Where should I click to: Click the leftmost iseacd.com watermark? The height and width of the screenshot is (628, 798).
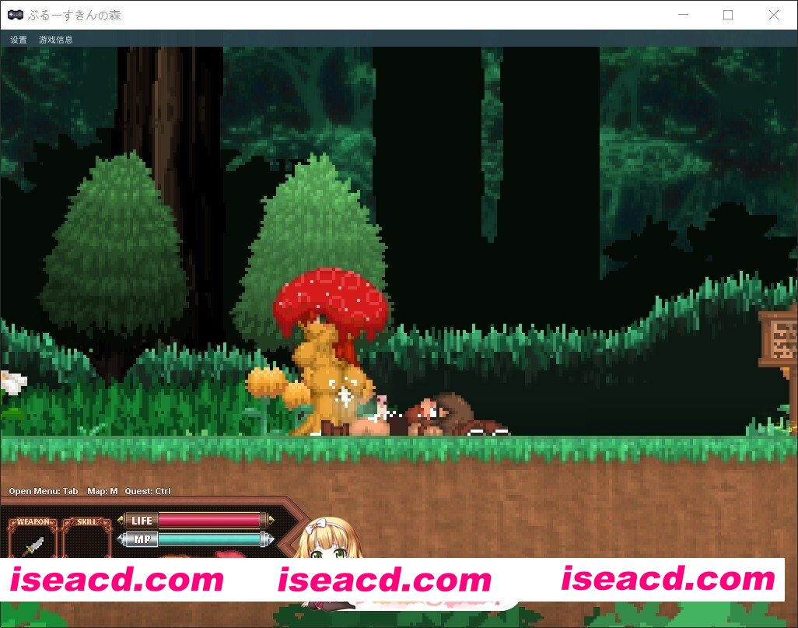coord(117,580)
